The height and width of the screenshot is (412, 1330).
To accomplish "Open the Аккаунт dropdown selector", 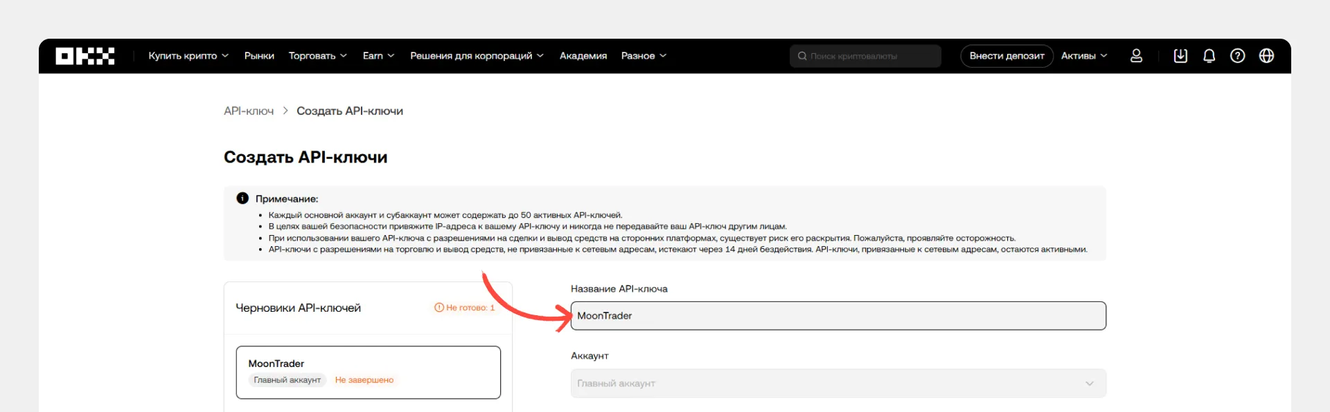I will point(837,384).
